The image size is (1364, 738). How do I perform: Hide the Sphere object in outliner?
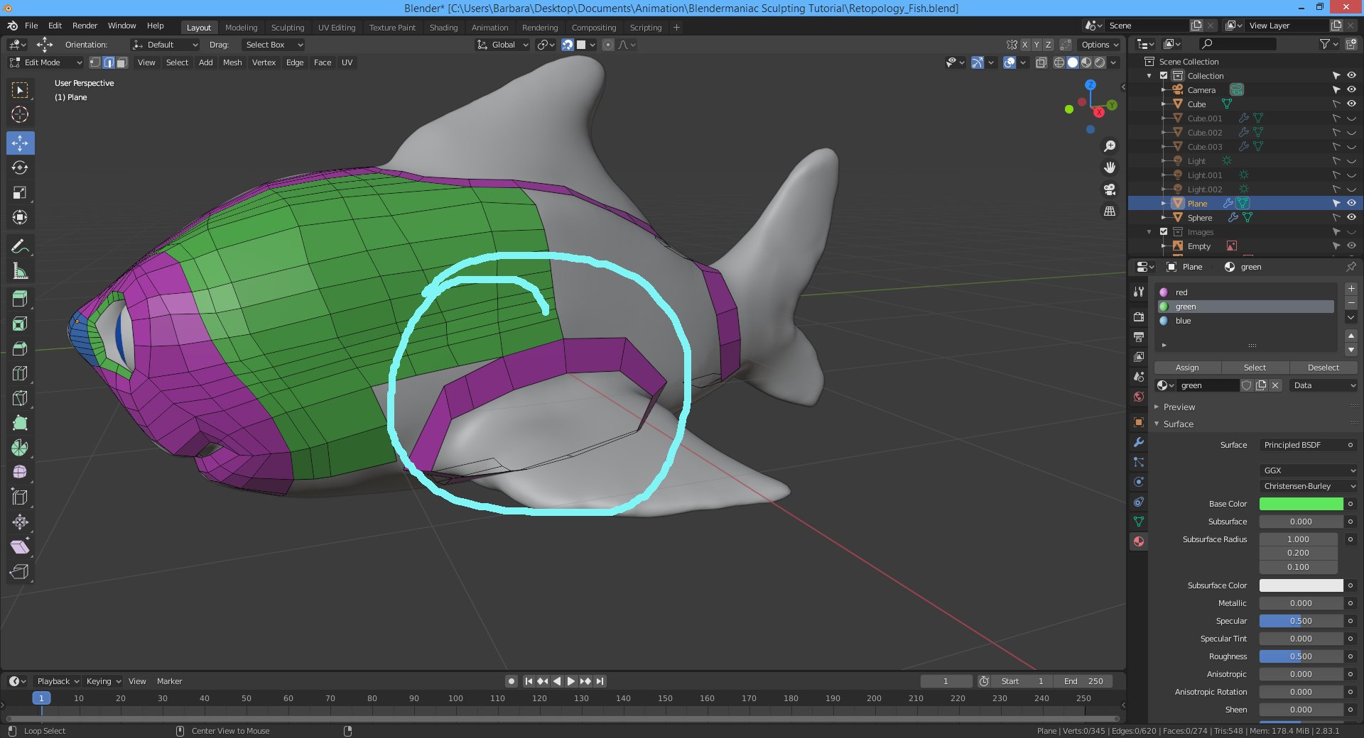tap(1351, 218)
